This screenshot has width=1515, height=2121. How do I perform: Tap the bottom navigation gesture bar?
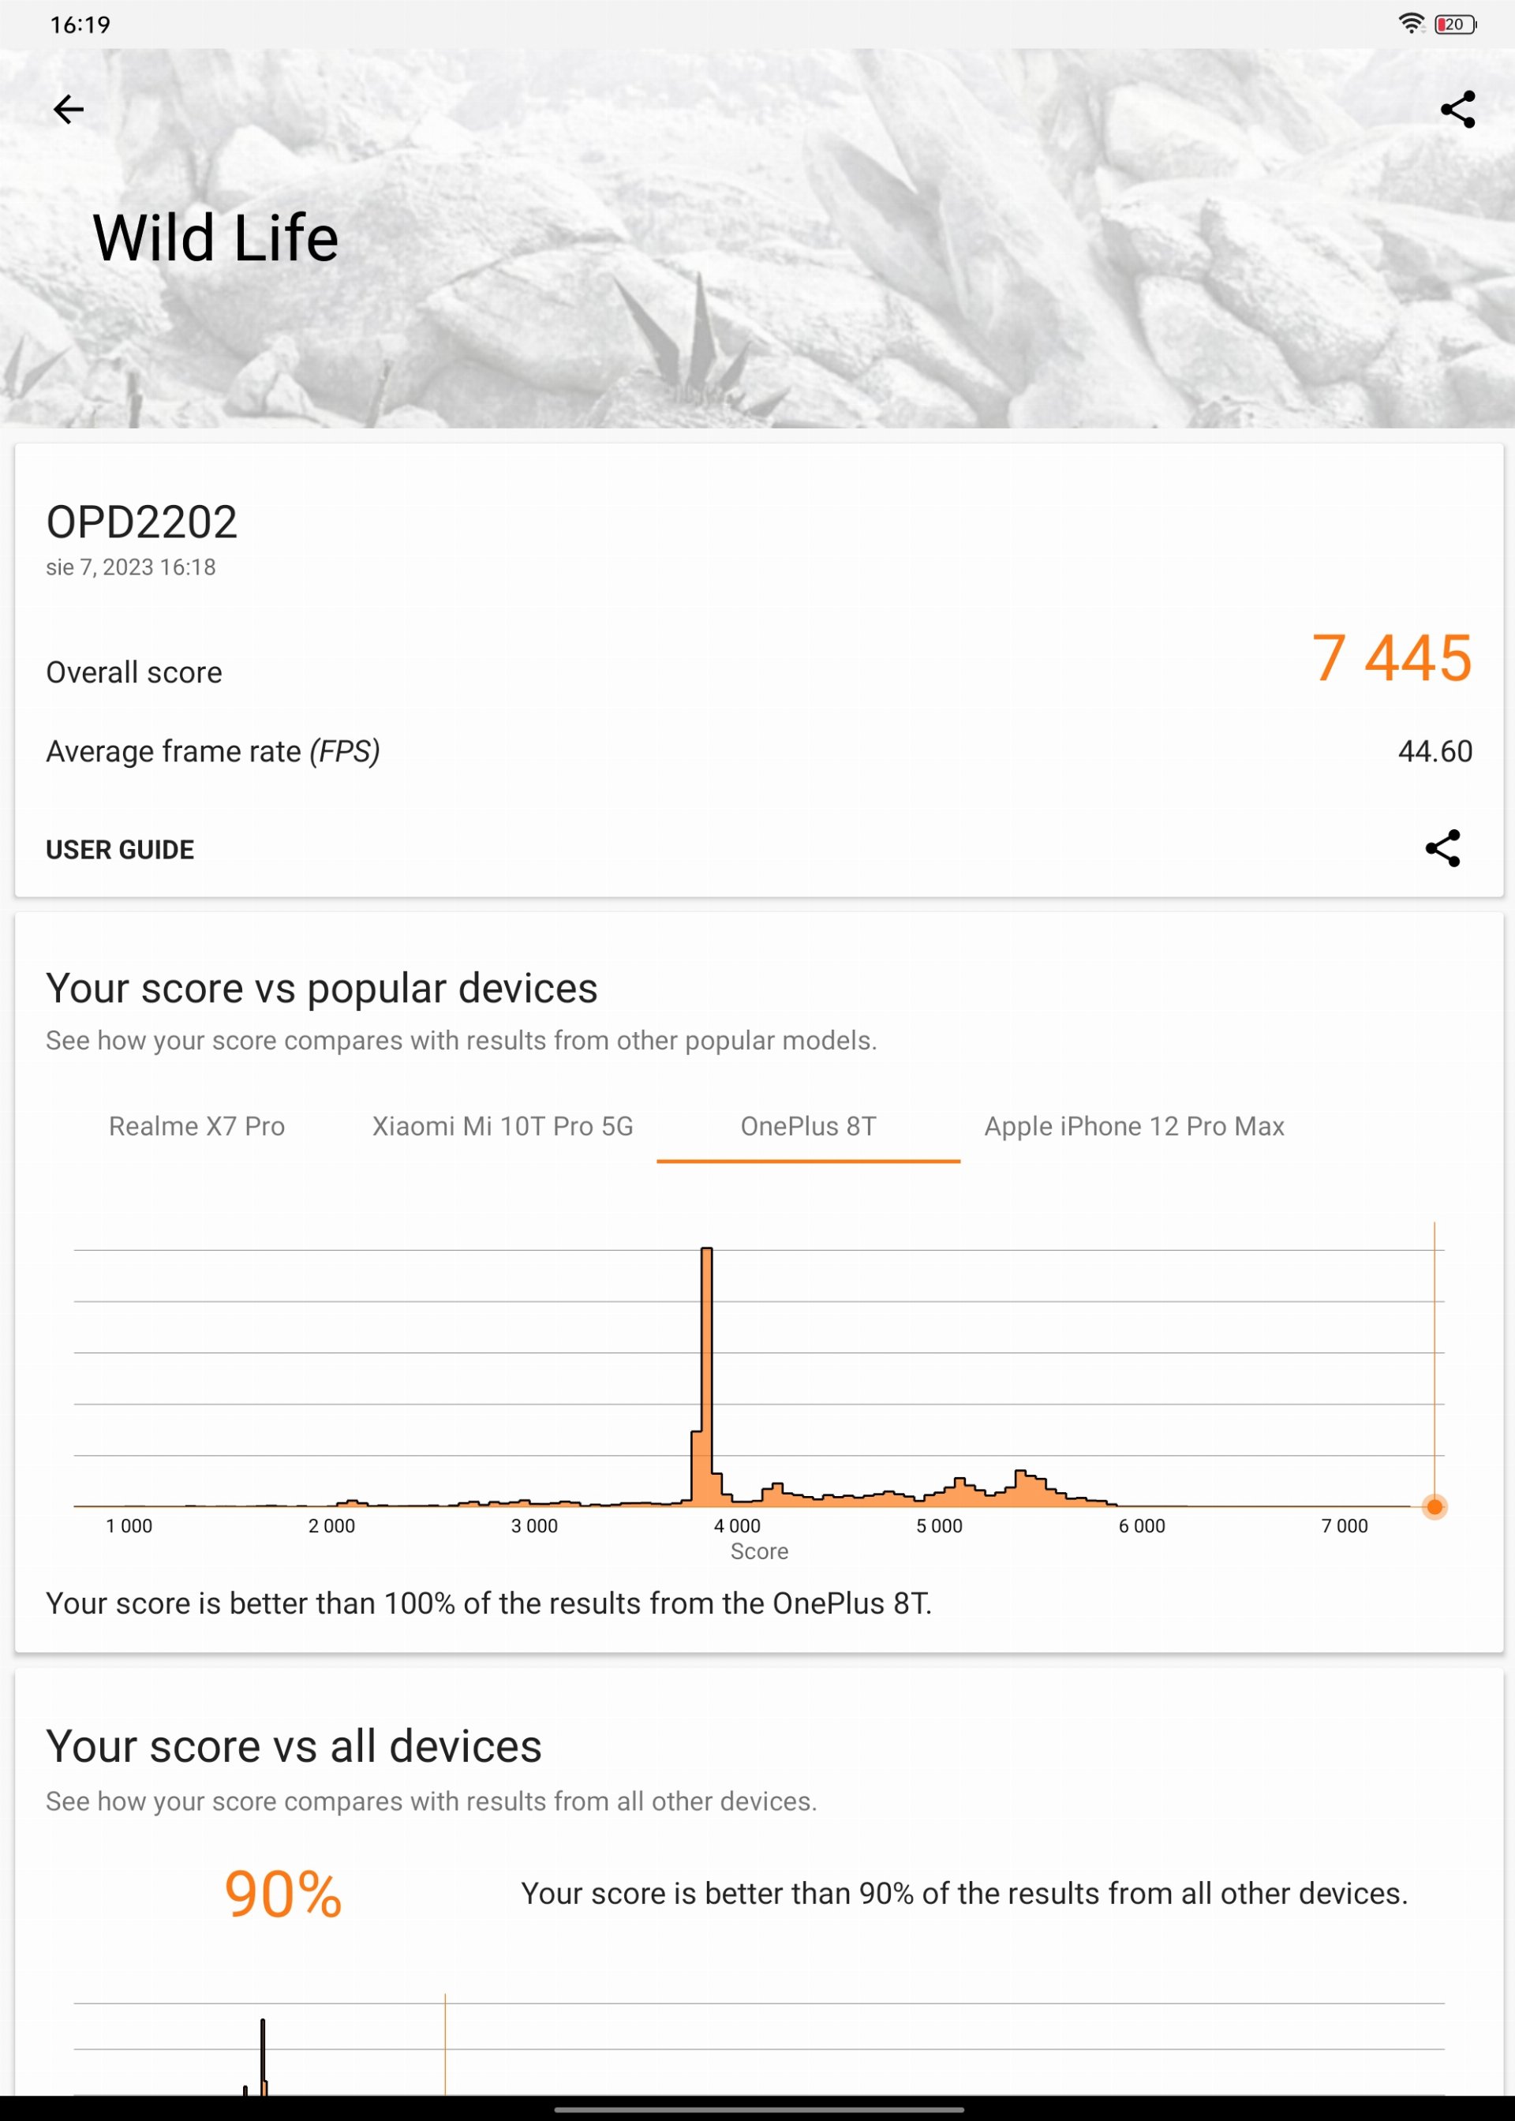pos(757,2109)
